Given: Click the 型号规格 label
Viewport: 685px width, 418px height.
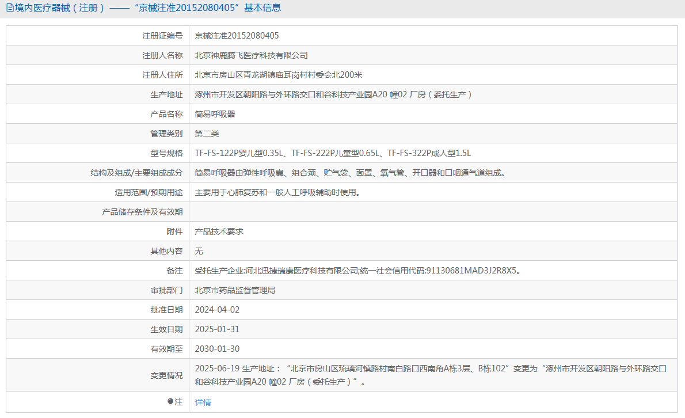Looking at the screenshot, I should coord(166,153).
